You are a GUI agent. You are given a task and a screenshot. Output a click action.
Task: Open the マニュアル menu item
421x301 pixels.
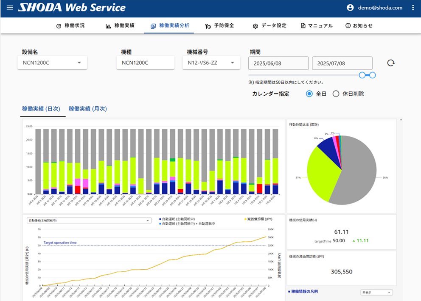[317, 26]
